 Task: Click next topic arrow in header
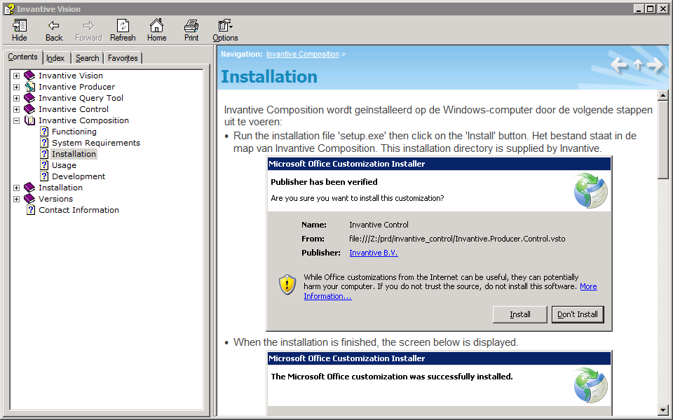pyautogui.click(x=655, y=65)
